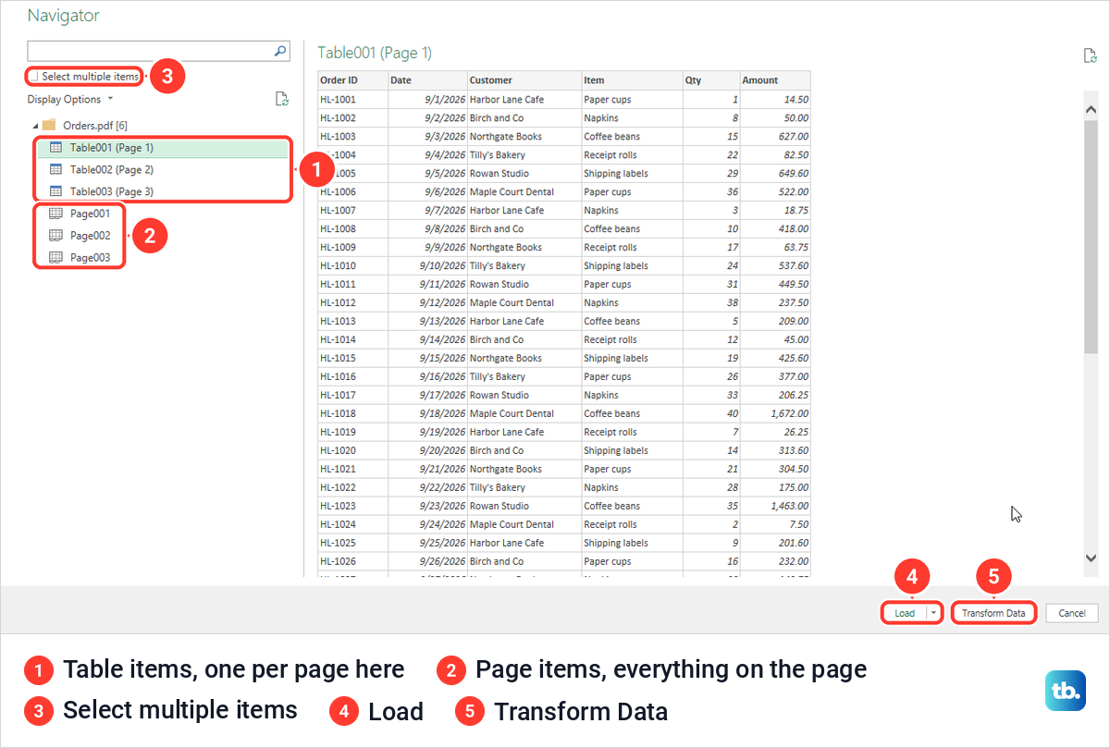Select Table001 (Page 1) in the tree

coord(163,147)
